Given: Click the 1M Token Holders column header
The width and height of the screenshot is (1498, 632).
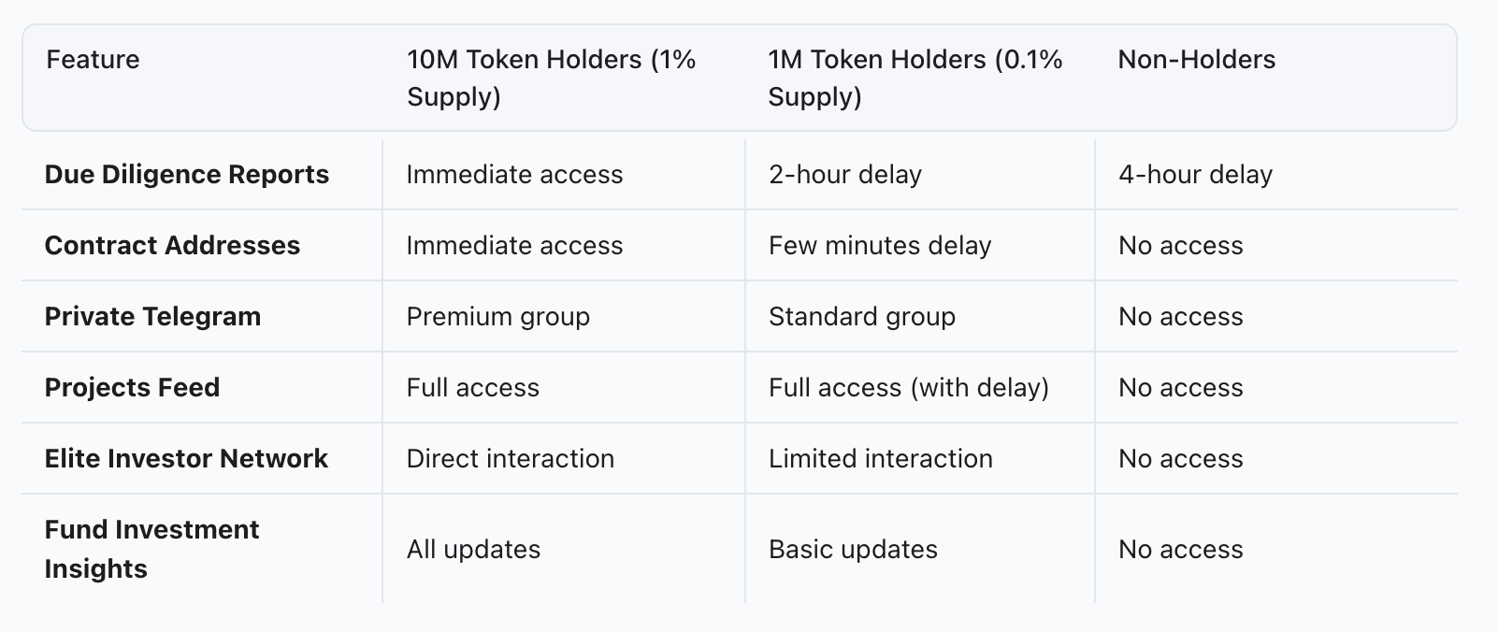Looking at the screenshot, I should (915, 78).
